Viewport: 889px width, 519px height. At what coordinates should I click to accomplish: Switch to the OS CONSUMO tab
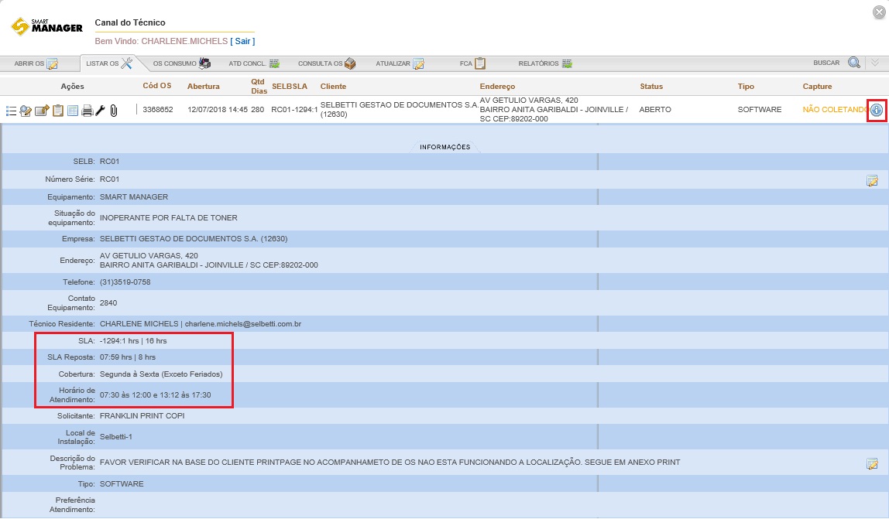pyautogui.click(x=181, y=63)
